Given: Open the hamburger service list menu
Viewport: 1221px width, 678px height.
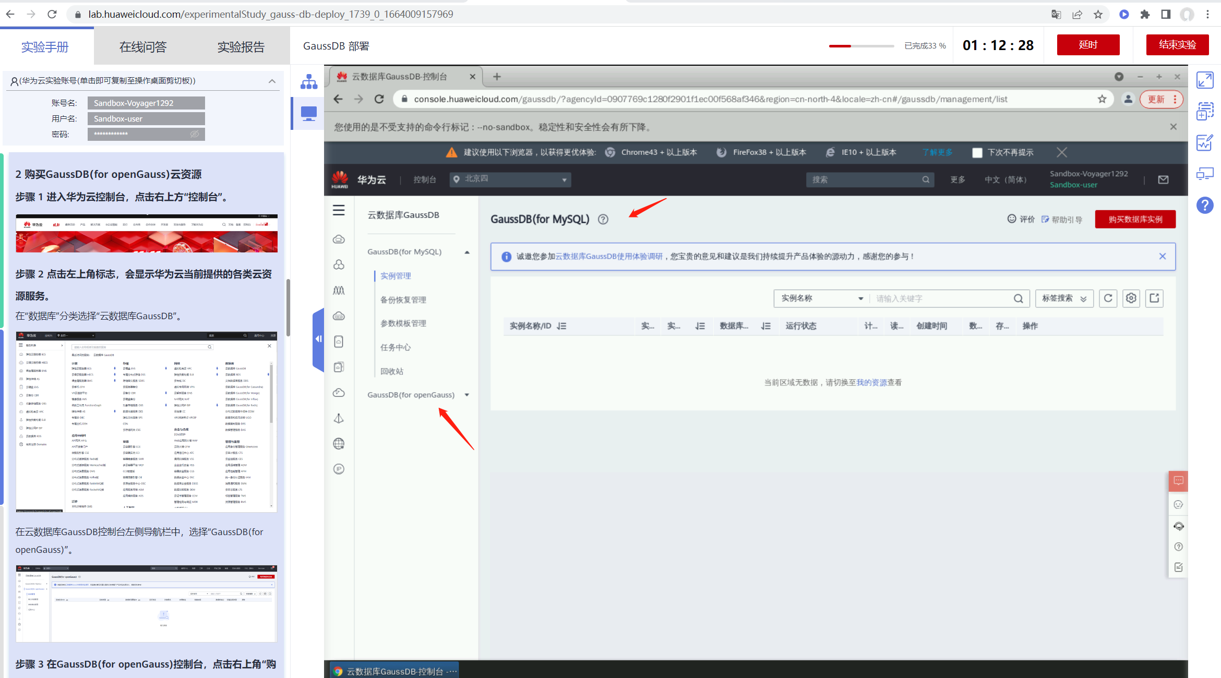Looking at the screenshot, I should [x=339, y=210].
